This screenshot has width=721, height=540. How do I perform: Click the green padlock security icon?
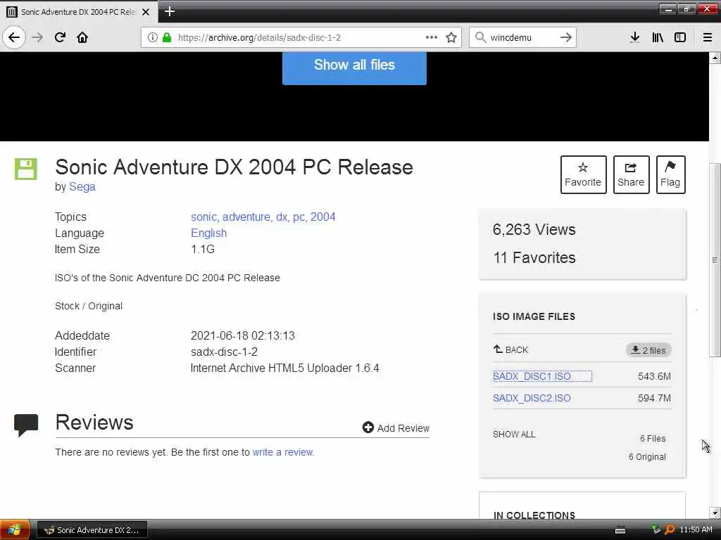[167, 38]
